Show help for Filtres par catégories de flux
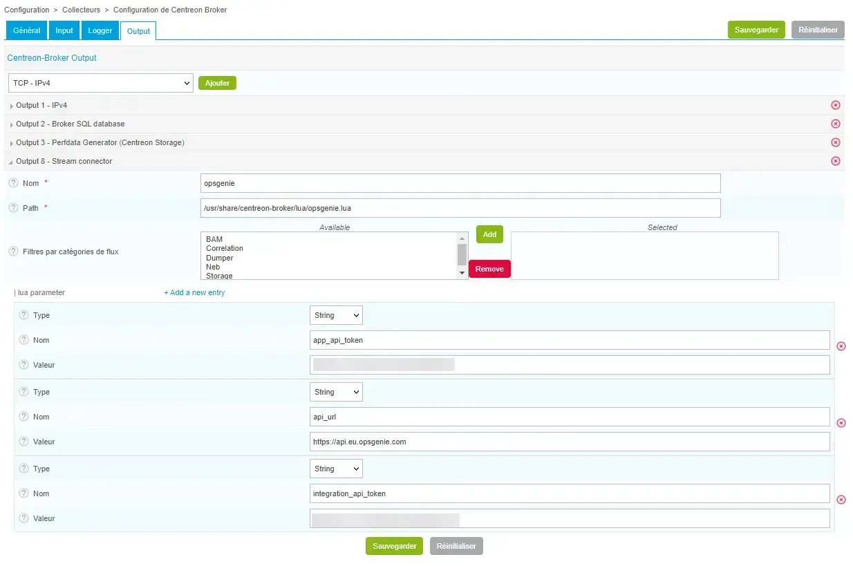 [13, 252]
